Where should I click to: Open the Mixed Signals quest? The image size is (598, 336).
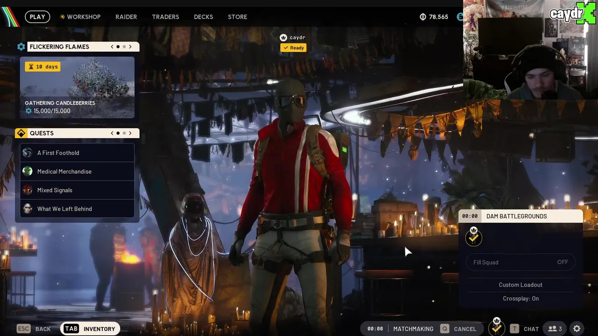pos(77,190)
